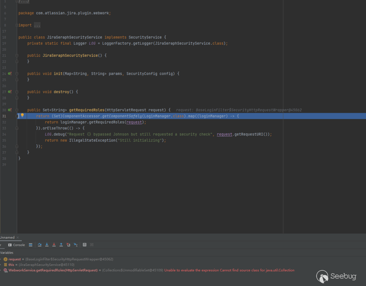
Task: Close the Unnamed debug session tab
Action: coord(18,238)
